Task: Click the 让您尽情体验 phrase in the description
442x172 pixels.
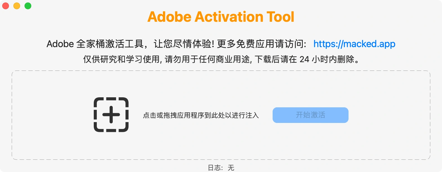Action: (x=184, y=44)
